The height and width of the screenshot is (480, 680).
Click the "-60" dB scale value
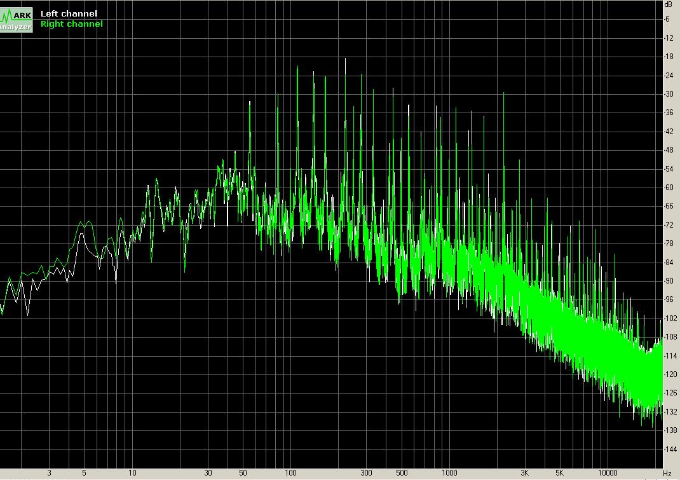point(669,188)
